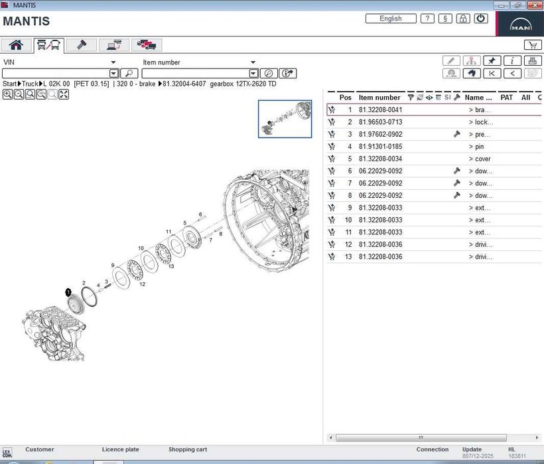Go back with the < button

coord(512,73)
